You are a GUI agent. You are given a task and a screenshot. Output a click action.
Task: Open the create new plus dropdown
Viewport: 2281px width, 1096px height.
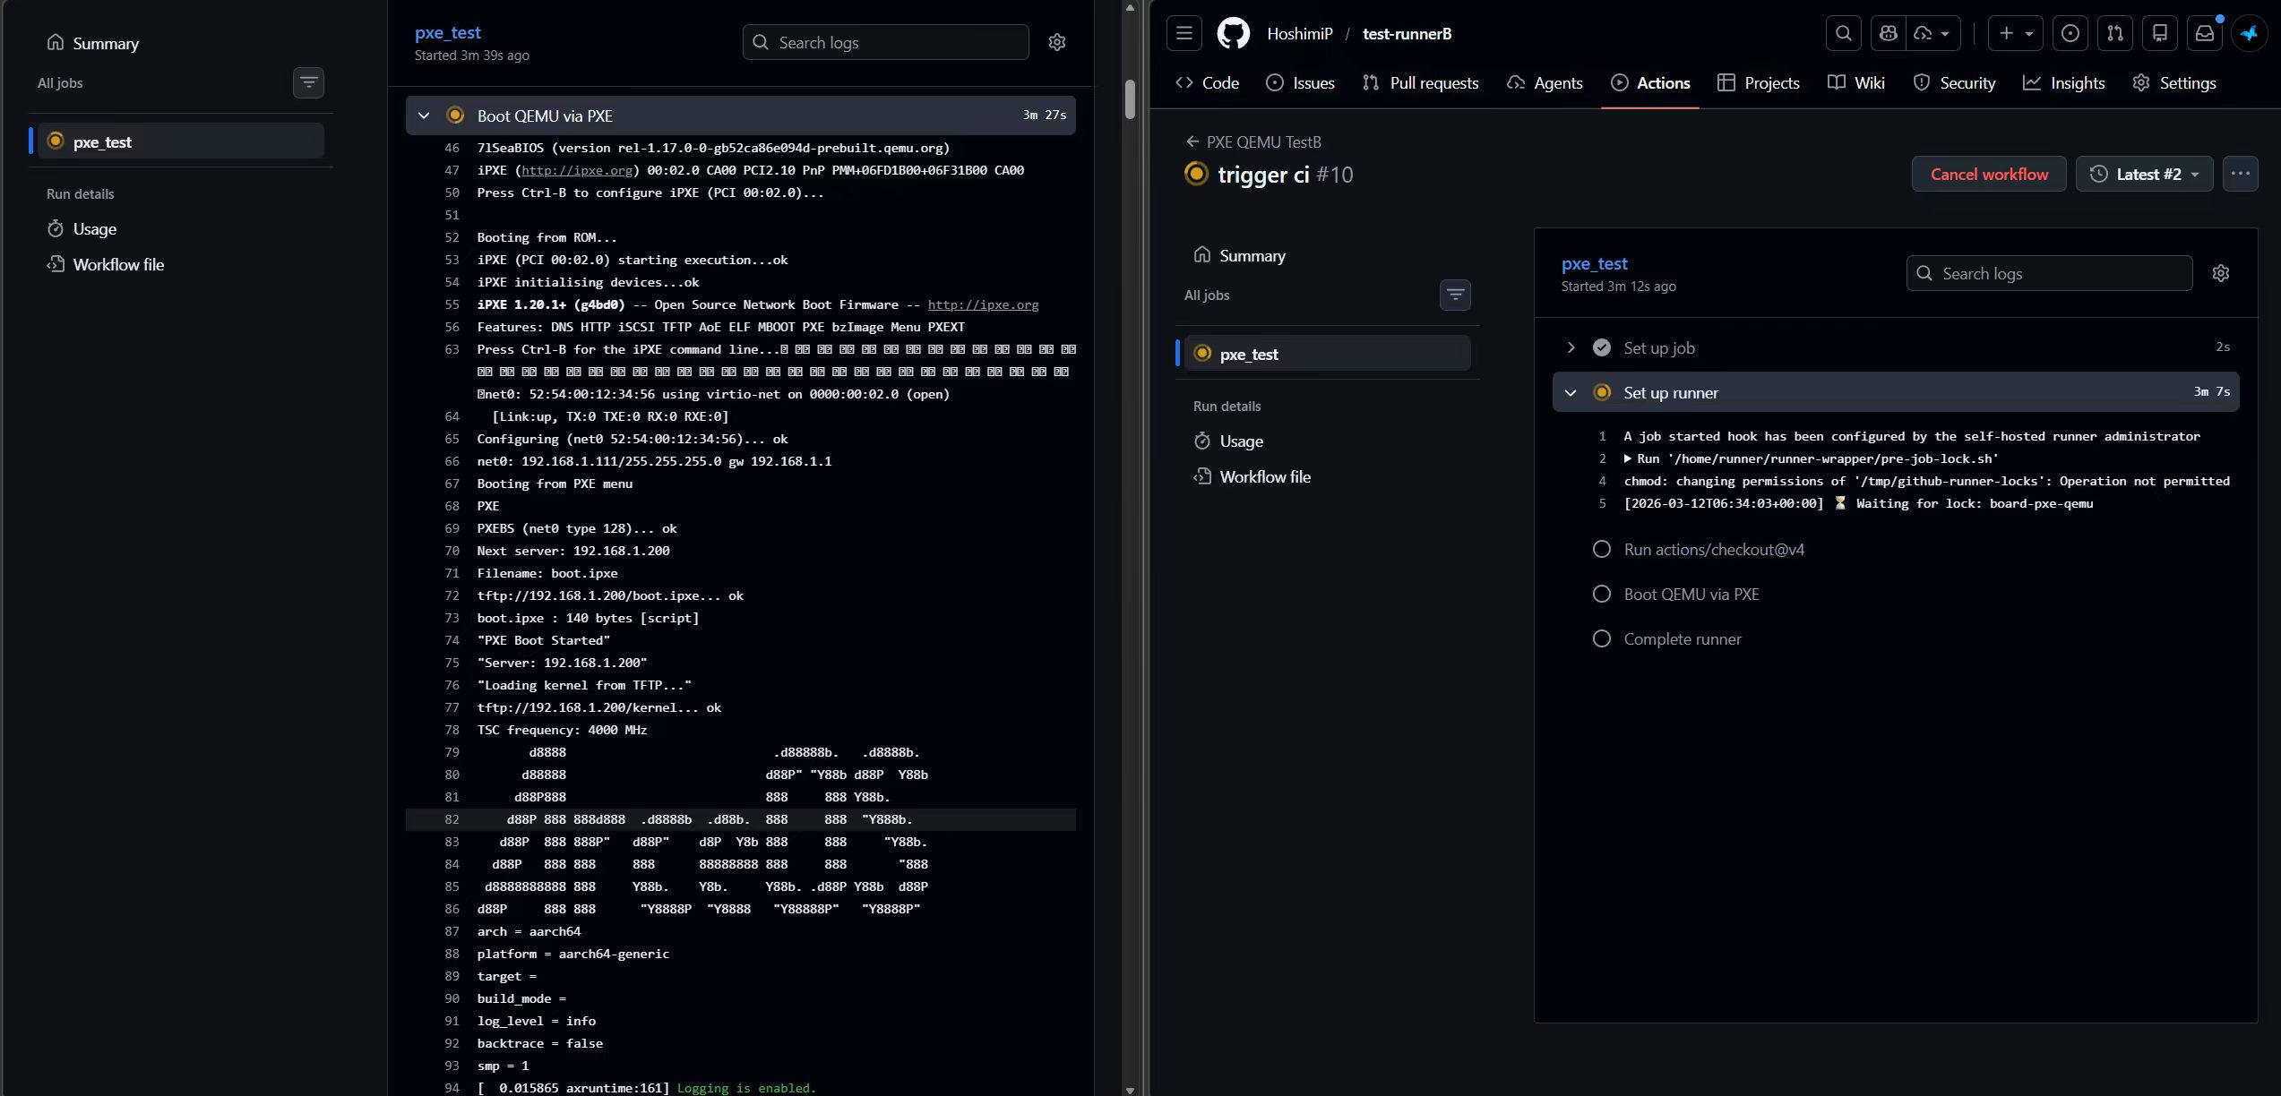pos(2015,34)
